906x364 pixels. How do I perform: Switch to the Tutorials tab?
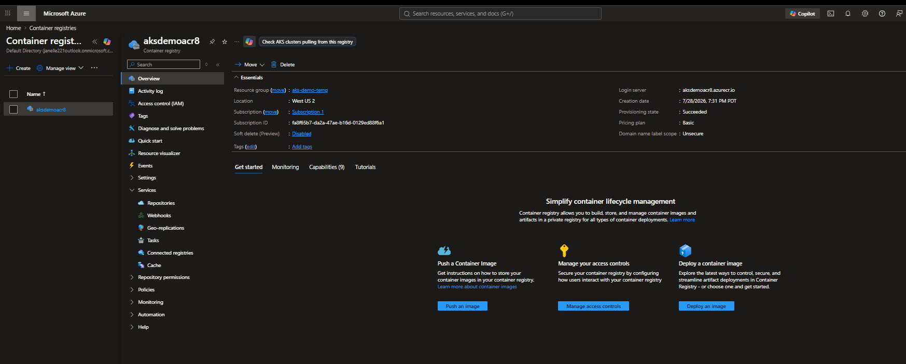coord(365,167)
